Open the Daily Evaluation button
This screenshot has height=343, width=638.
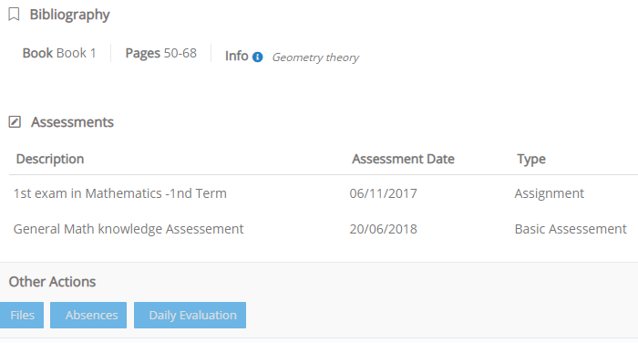point(190,315)
